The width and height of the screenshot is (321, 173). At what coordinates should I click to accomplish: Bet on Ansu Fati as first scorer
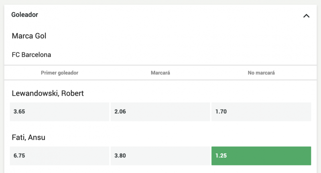click(59, 156)
